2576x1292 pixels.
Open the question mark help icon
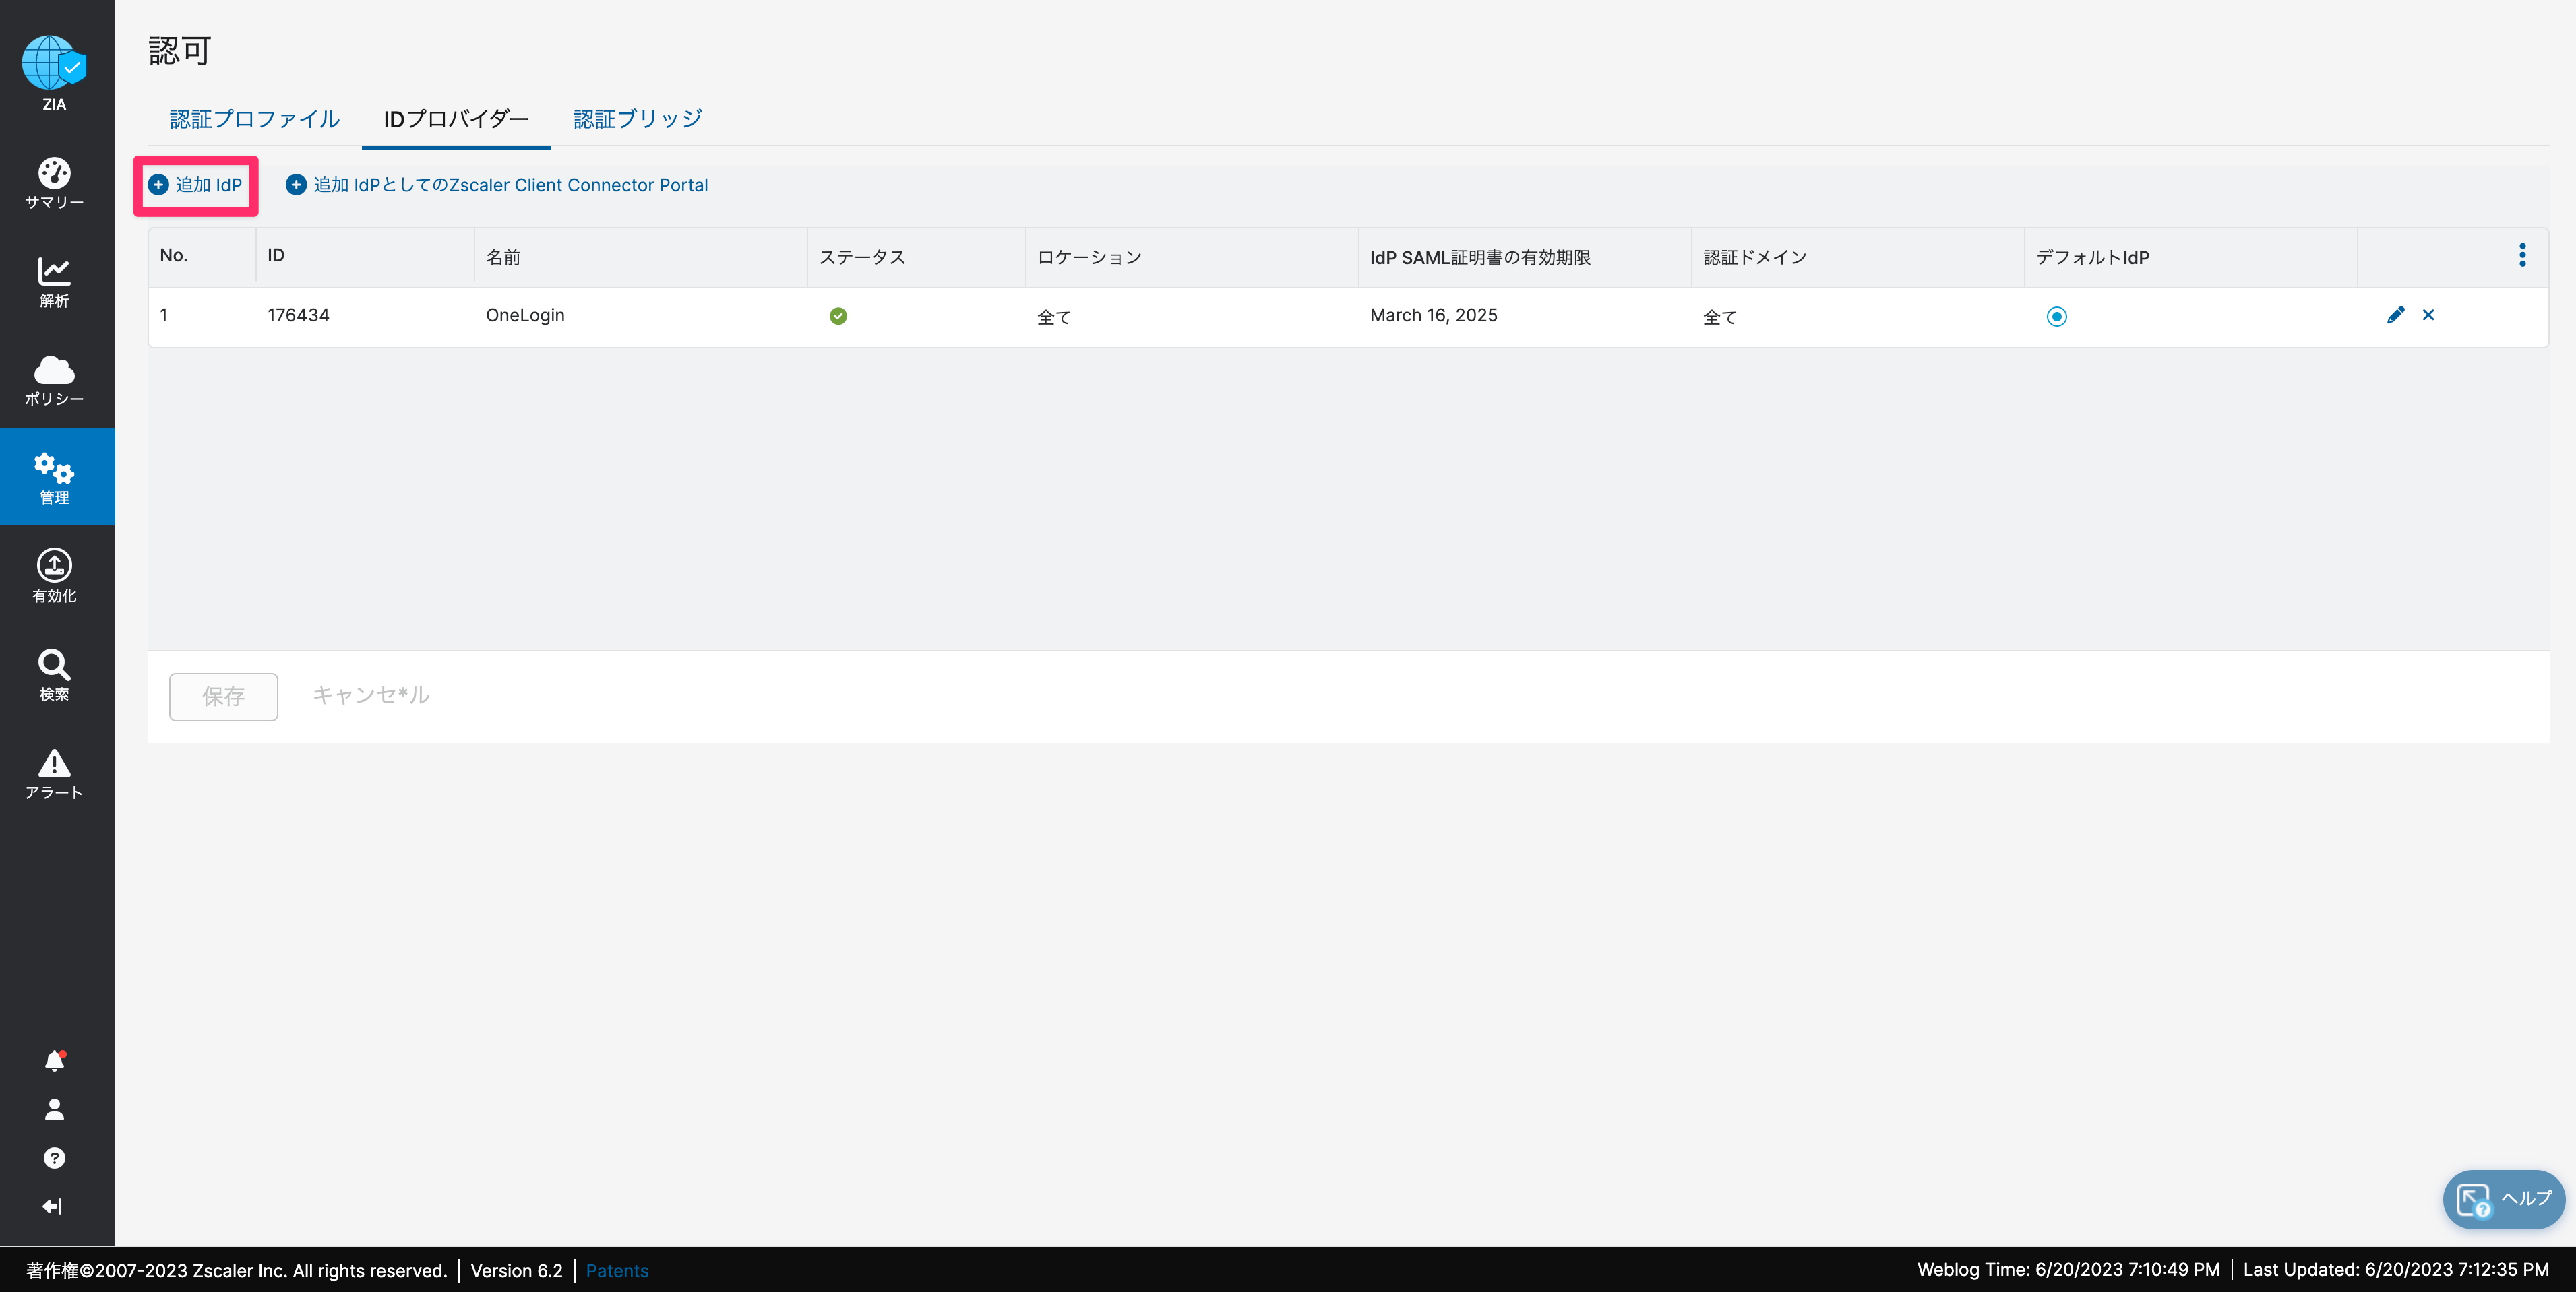point(55,1158)
